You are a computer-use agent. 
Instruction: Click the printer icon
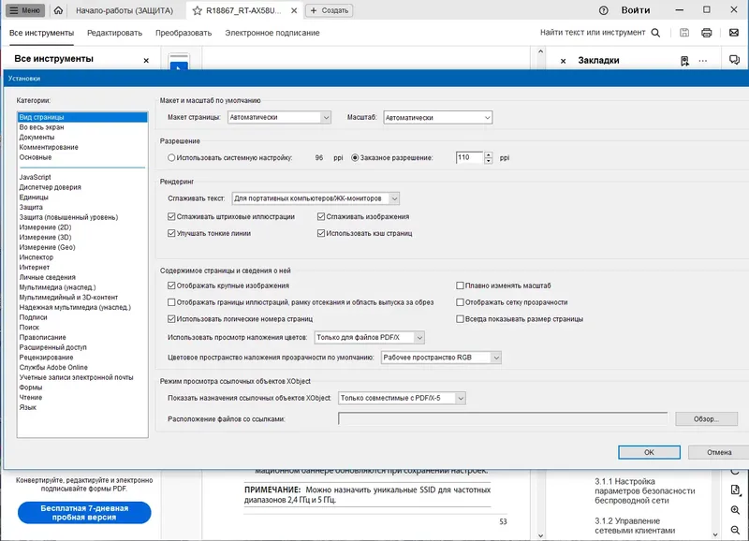pyautogui.click(x=707, y=33)
